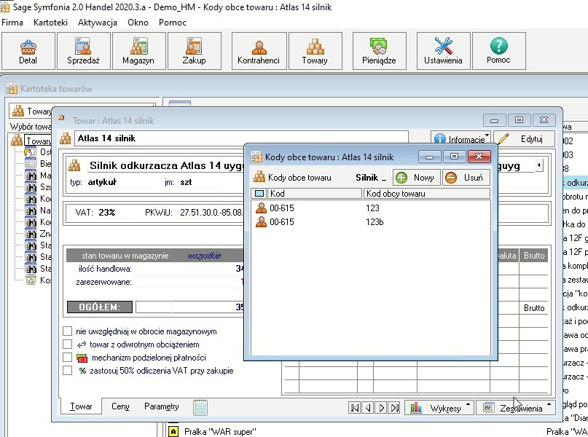
Task: Change the 'wszystkie' warehouse selector
Action: [x=204, y=256]
